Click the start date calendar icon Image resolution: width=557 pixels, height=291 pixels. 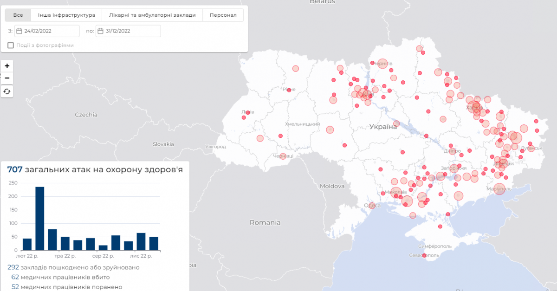point(19,31)
